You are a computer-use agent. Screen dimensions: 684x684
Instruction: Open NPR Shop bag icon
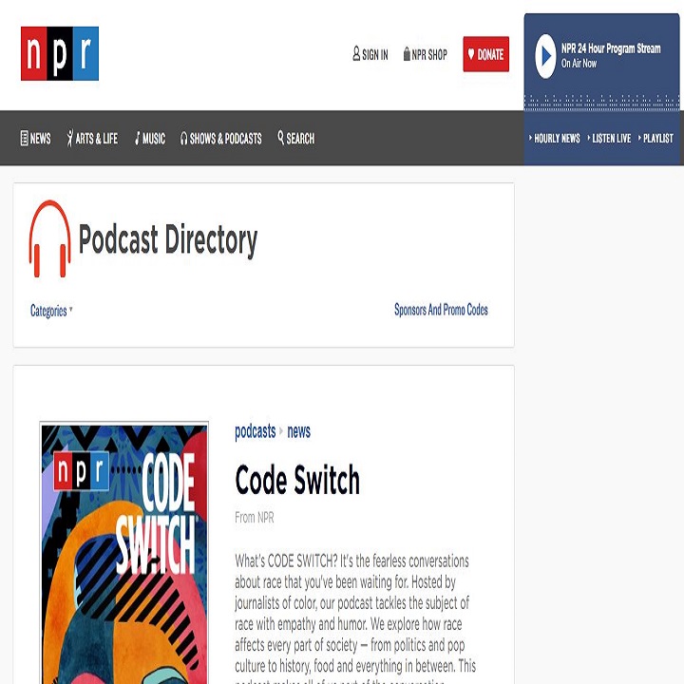point(407,54)
